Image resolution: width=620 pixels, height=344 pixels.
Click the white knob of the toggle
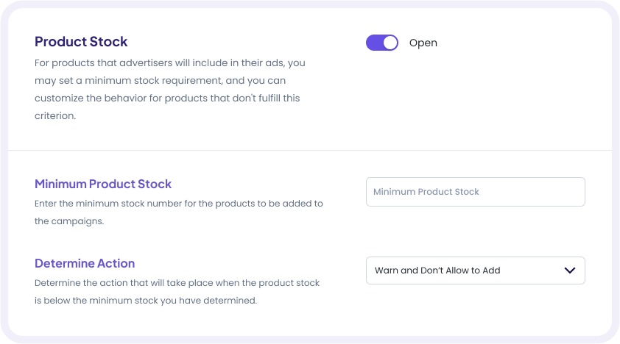pos(390,43)
